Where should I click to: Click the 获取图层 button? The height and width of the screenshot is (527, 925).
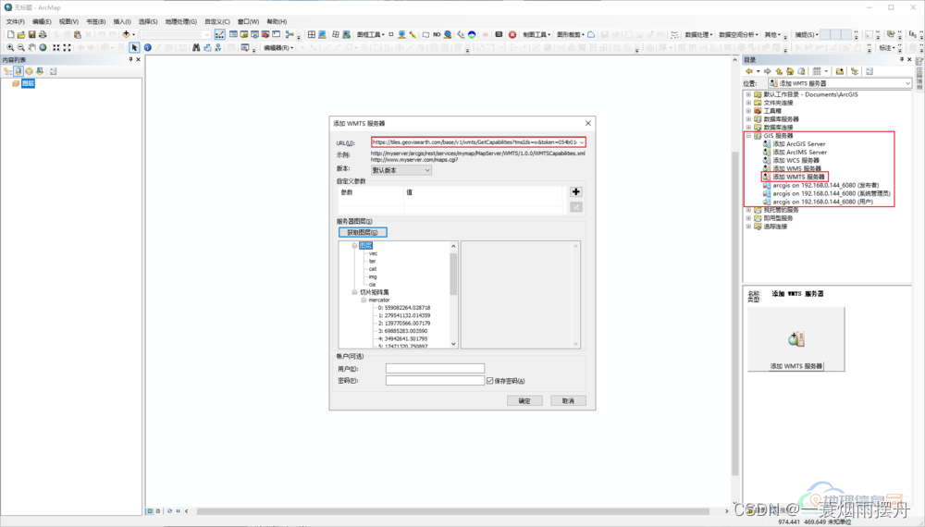click(363, 232)
